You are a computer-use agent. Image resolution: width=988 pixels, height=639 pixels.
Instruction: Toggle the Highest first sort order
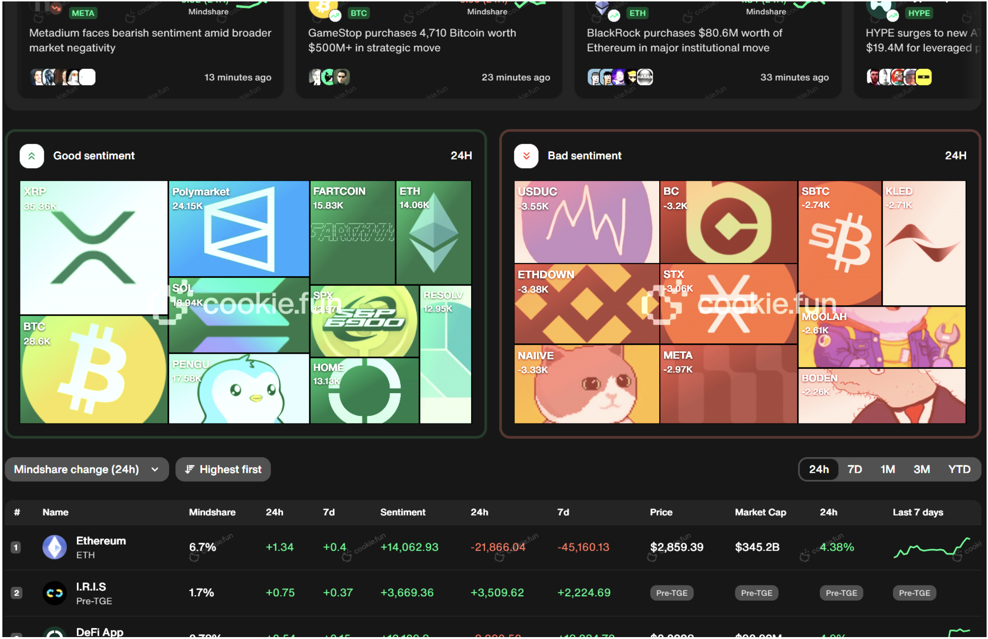(223, 470)
